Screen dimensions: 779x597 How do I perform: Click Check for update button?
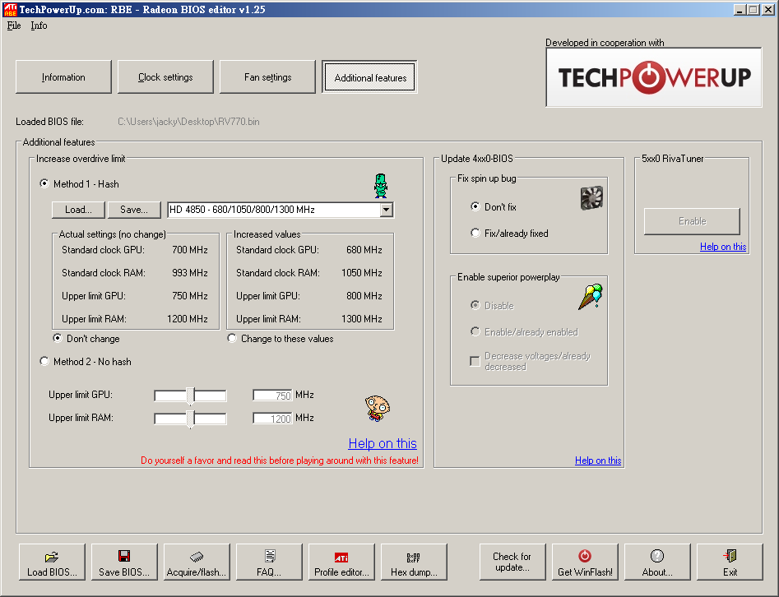(x=512, y=562)
